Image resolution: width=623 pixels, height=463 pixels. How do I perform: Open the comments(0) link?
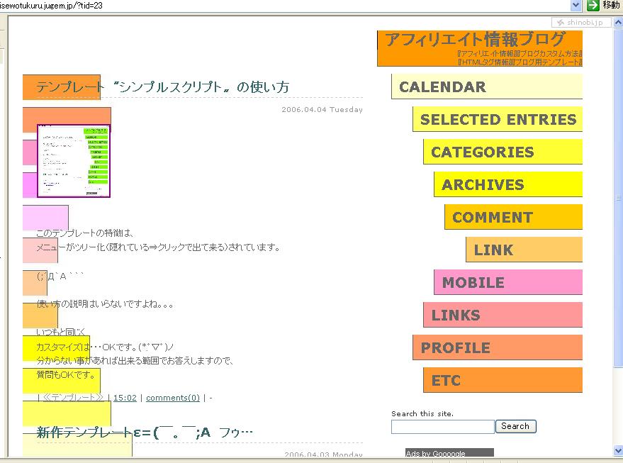coord(173,398)
